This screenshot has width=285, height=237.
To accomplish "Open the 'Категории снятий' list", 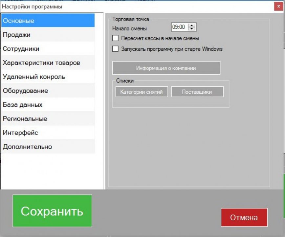I will point(141,92).
